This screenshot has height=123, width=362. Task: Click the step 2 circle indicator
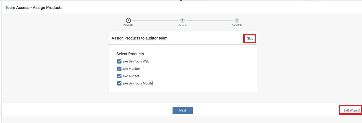182,20
